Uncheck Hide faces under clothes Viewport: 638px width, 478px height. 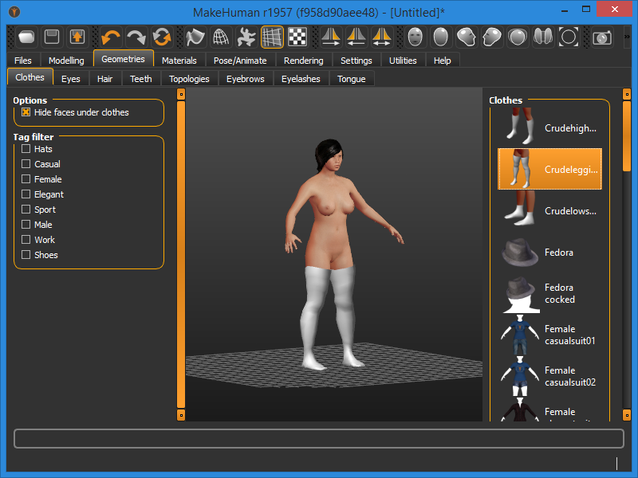[x=26, y=112]
